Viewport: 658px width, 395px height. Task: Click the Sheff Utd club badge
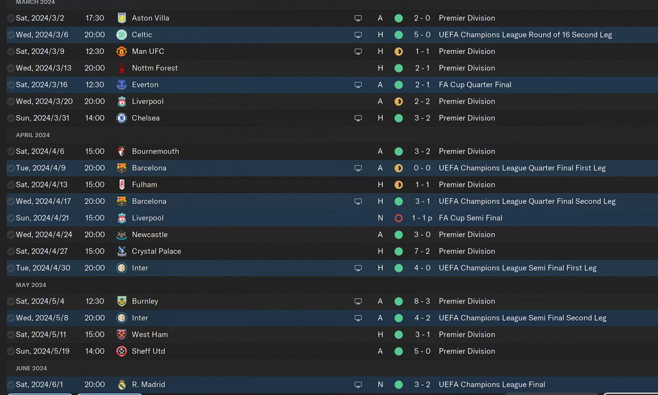click(x=121, y=351)
